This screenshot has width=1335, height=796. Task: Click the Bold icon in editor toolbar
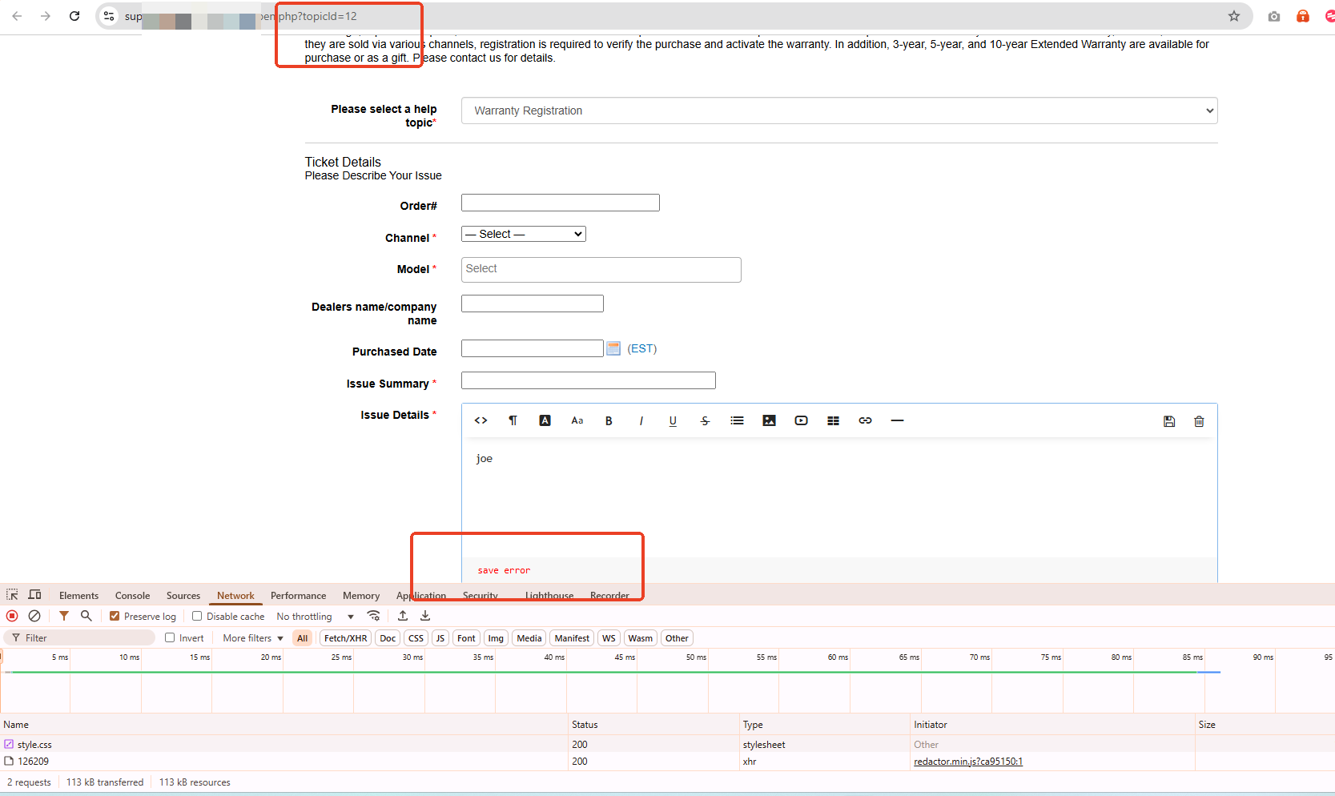(609, 421)
